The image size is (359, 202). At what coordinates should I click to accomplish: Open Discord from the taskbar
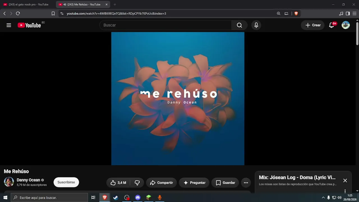click(138, 198)
